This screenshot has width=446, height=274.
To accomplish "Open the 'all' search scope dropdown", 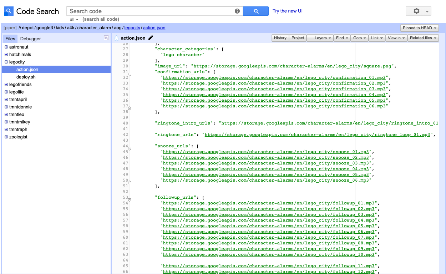I will [74, 20].
